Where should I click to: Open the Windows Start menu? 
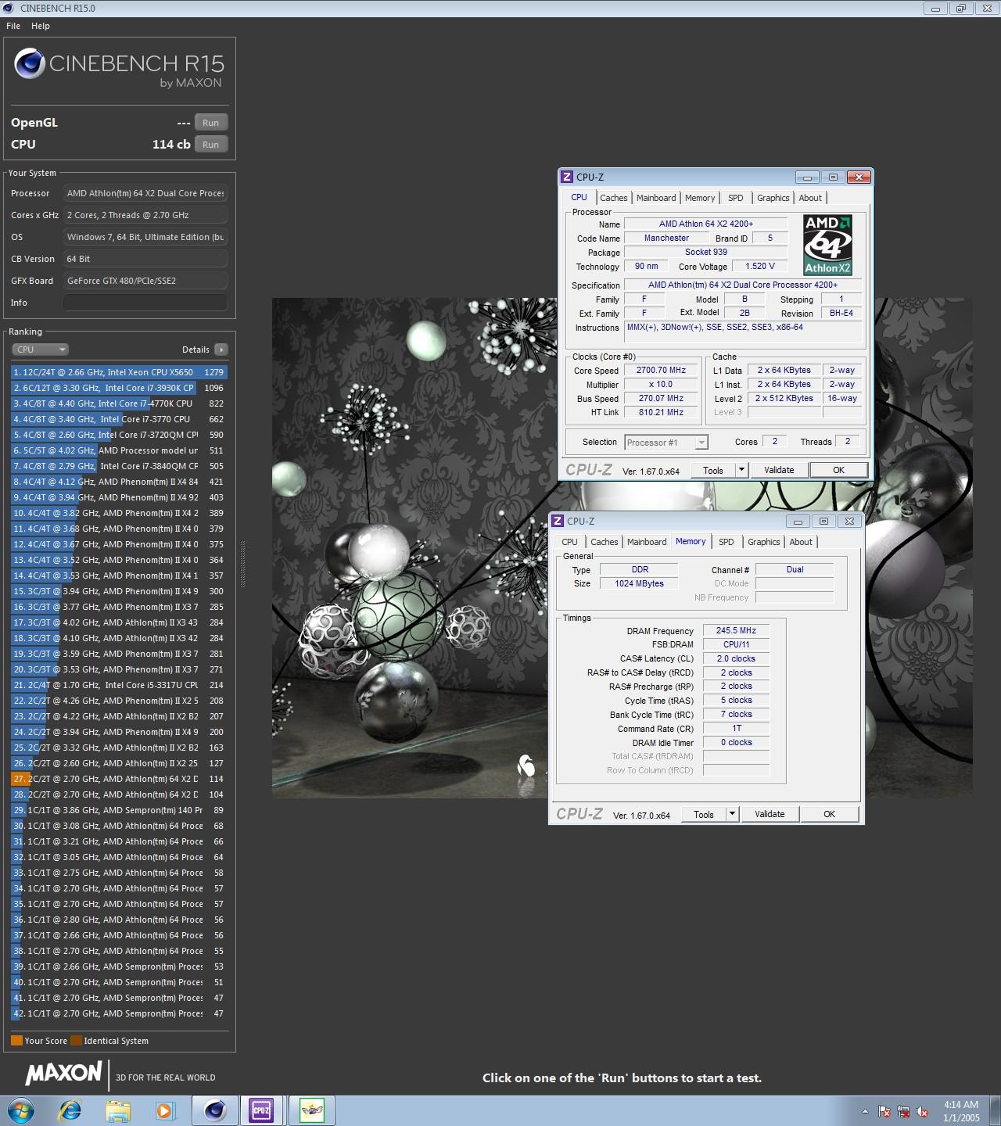pos(21,1110)
